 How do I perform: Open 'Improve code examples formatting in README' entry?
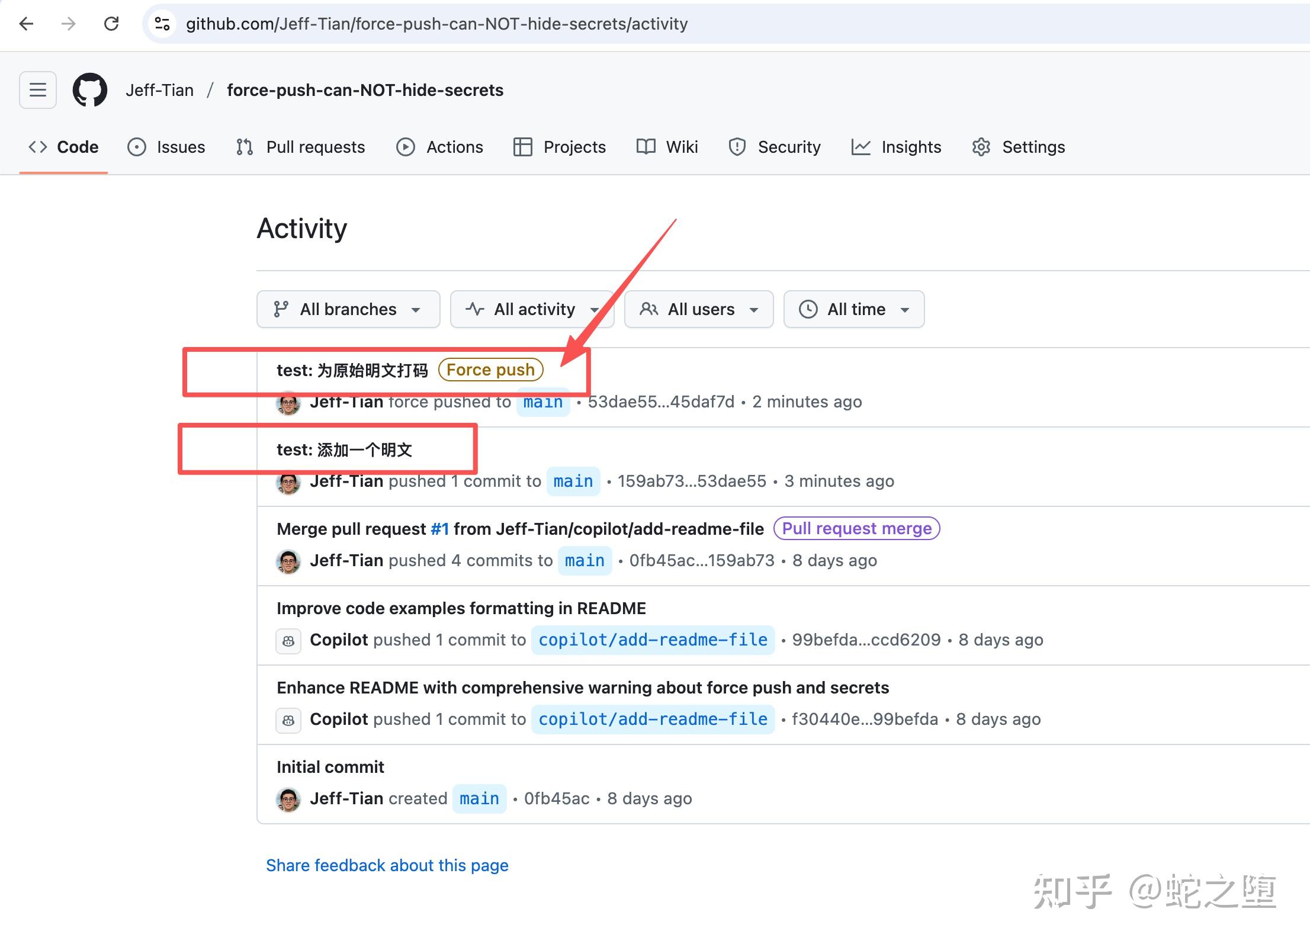coord(461,608)
